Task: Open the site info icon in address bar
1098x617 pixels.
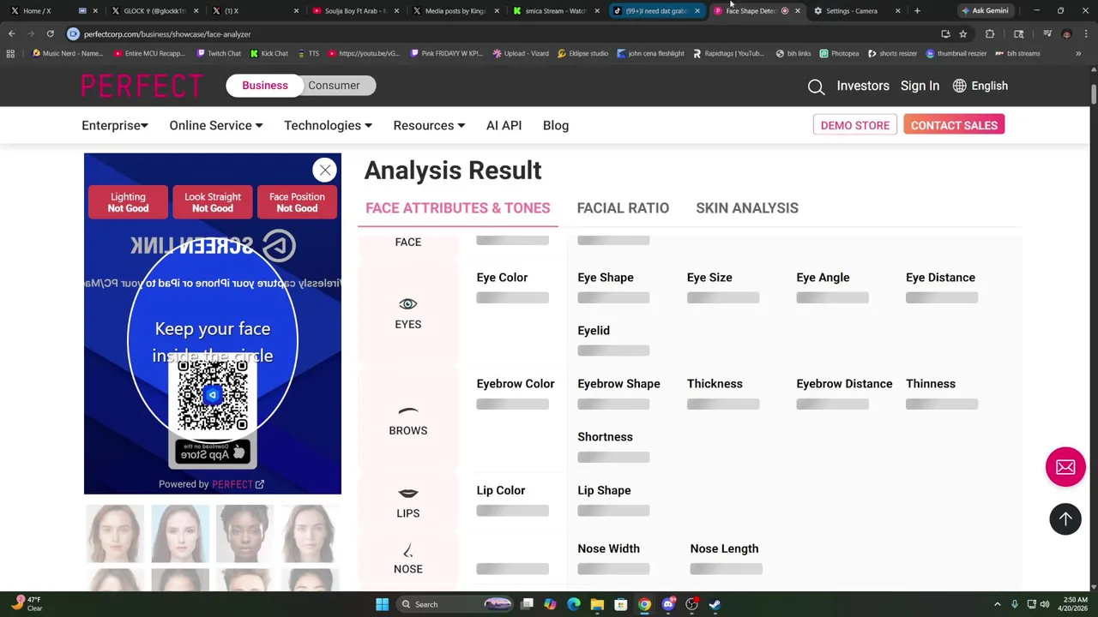Action: [x=73, y=34]
